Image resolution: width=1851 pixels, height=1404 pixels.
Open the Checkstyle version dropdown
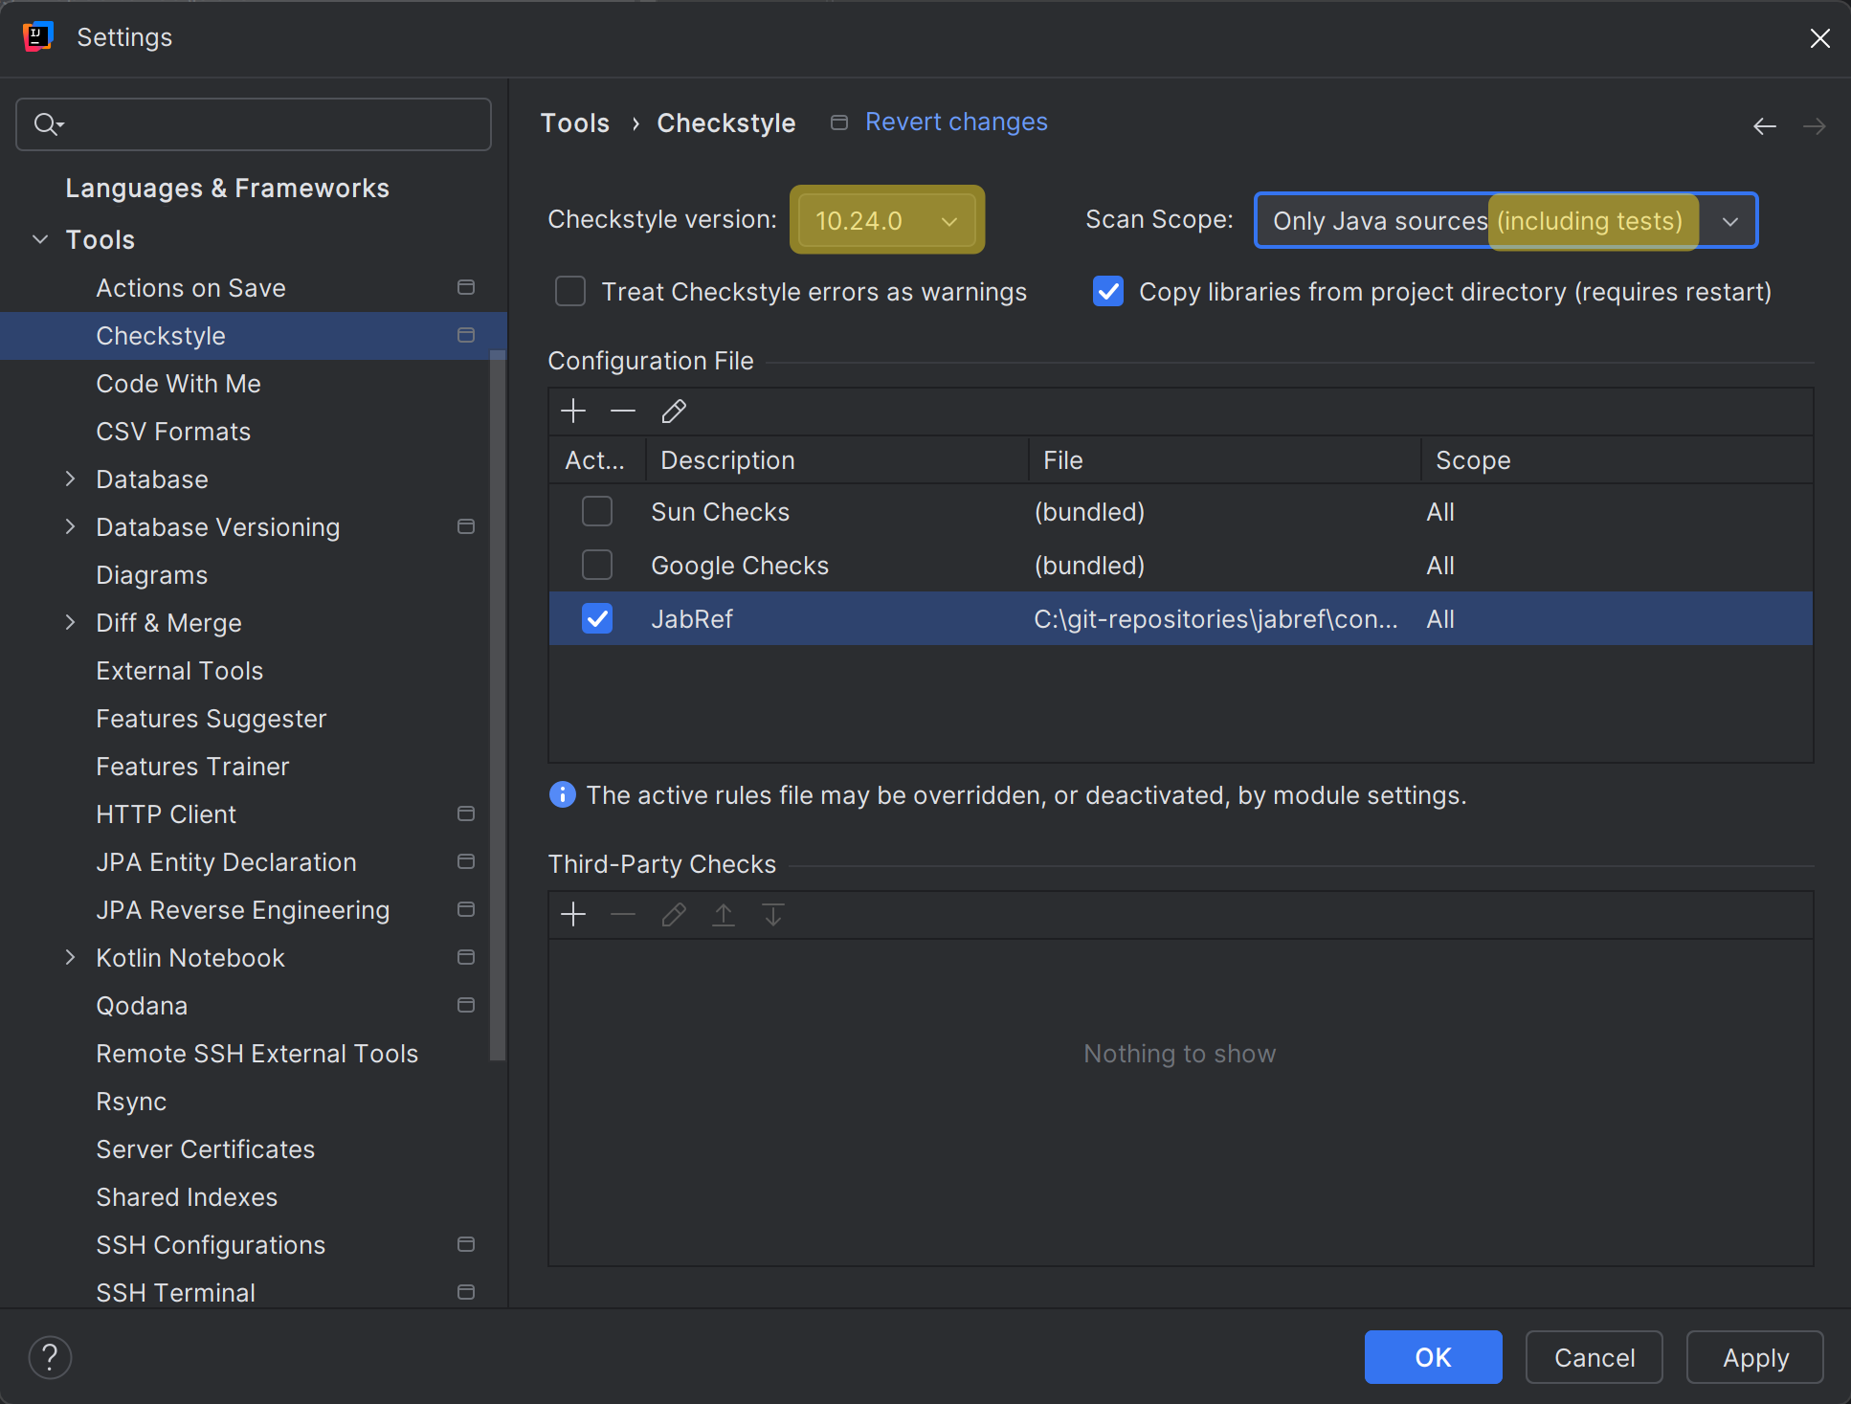[x=887, y=220]
